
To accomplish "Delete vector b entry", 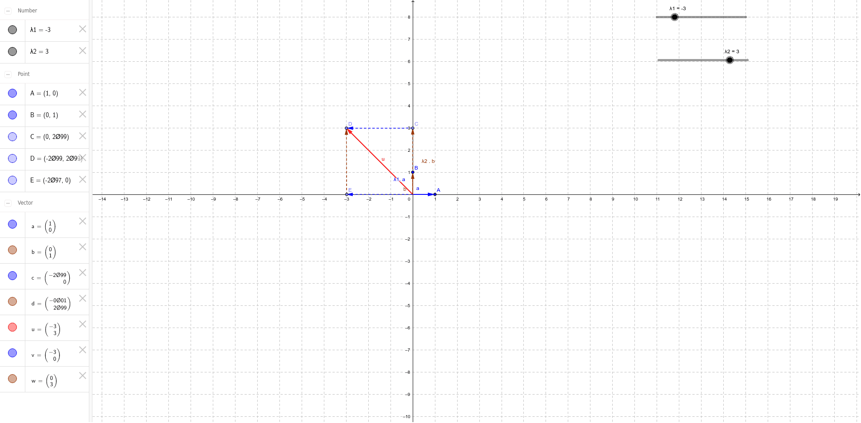I will point(83,247).
